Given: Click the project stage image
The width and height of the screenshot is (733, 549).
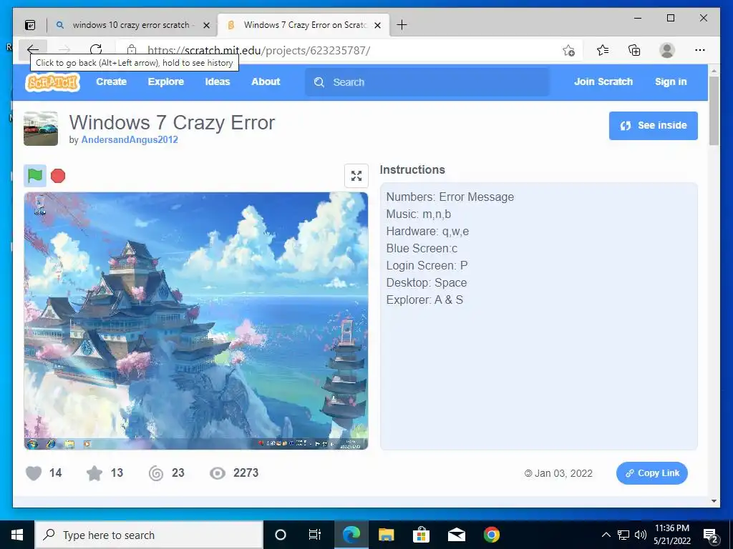Looking at the screenshot, I should coord(196,321).
